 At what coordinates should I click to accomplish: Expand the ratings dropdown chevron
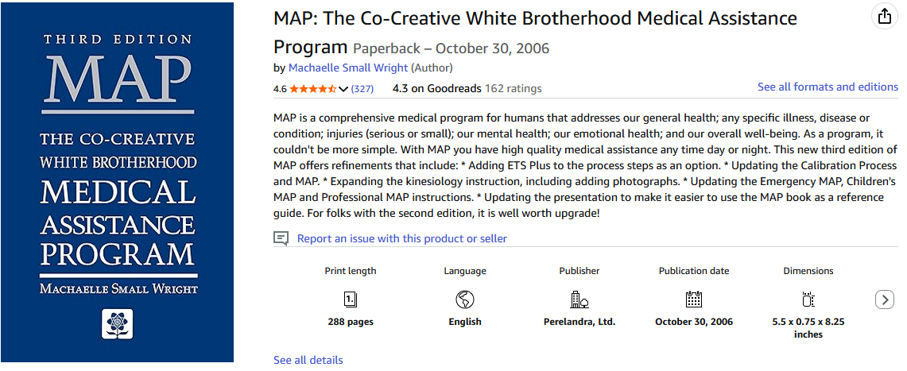[x=343, y=89]
